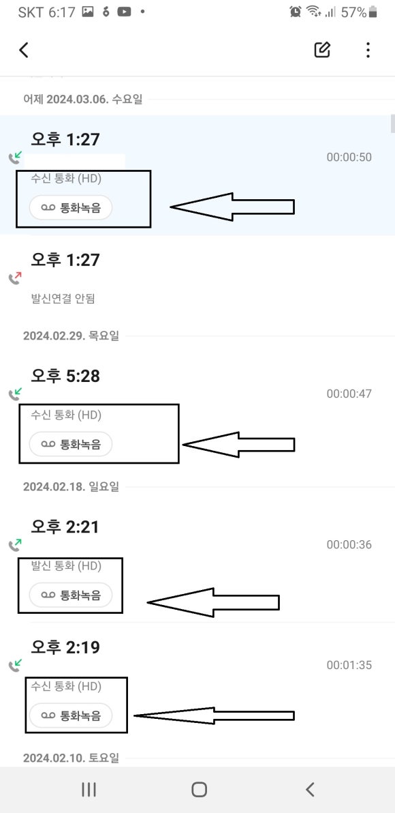Open the edit pencil icon in the header
Viewport: 395px width, 813px height.
(322, 50)
